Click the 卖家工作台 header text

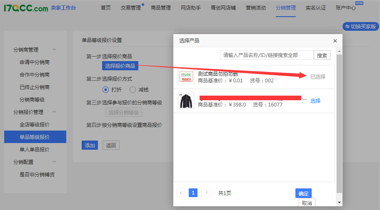point(63,8)
